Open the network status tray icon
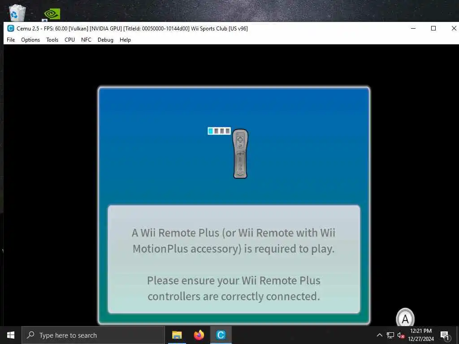 coord(390,335)
